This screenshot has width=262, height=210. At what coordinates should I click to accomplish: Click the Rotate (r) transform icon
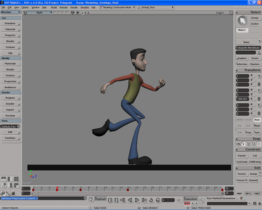pyautogui.click(x=259, y=91)
